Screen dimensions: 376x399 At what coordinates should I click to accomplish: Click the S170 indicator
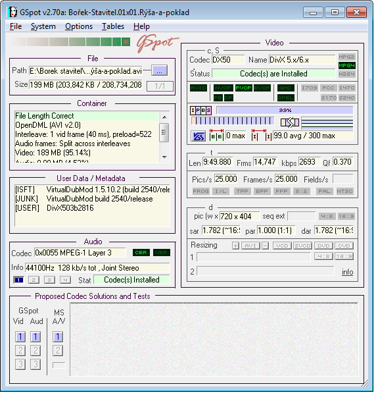(x=328, y=97)
